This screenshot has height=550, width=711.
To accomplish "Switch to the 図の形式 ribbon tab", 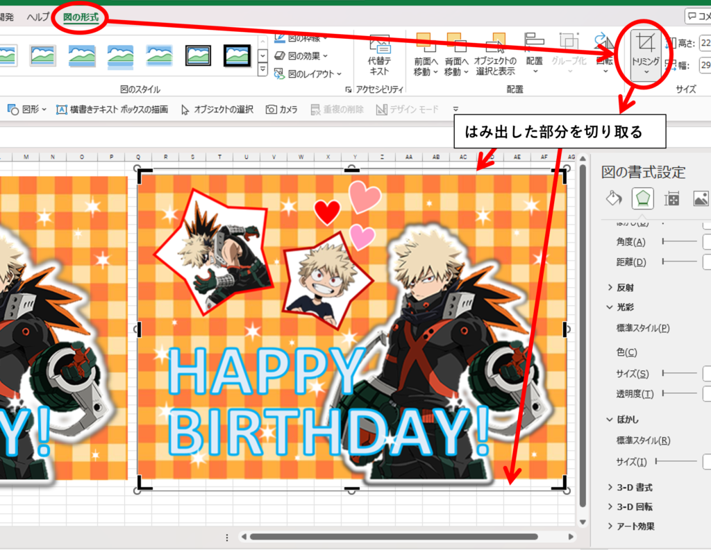I will 81,17.
